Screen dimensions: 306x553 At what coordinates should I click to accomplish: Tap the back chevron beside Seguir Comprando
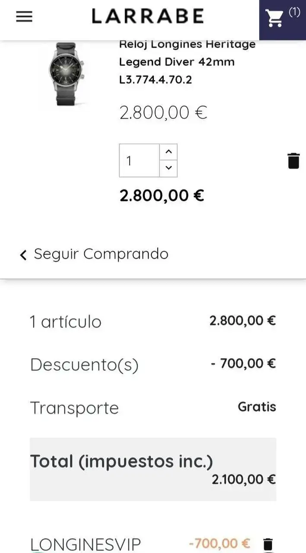23,255
